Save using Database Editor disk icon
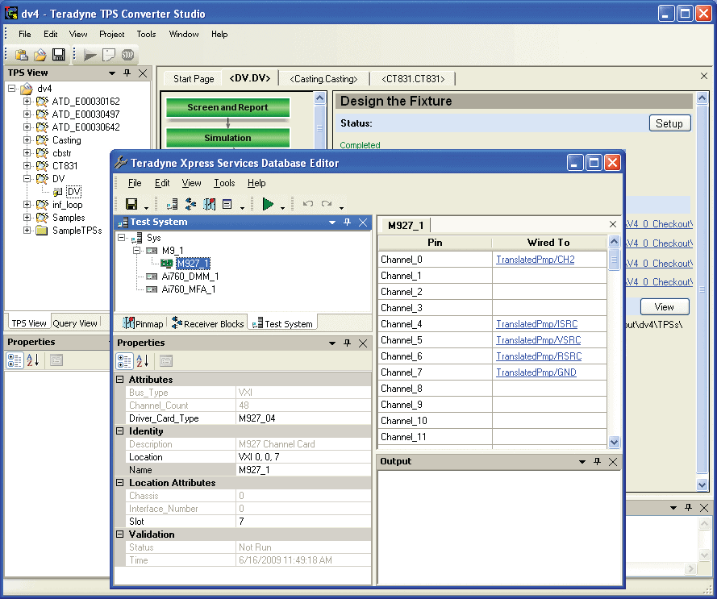Image resolution: width=717 pixels, height=599 pixels. (x=131, y=204)
